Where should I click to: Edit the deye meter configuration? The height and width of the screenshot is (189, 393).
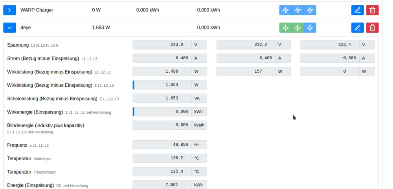[357, 28]
